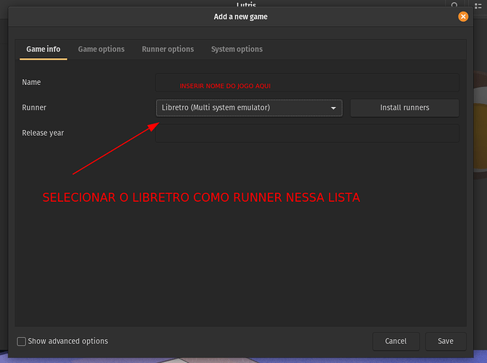Save the new game
Viewport: 487px width, 363px height.
tap(446, 341)
